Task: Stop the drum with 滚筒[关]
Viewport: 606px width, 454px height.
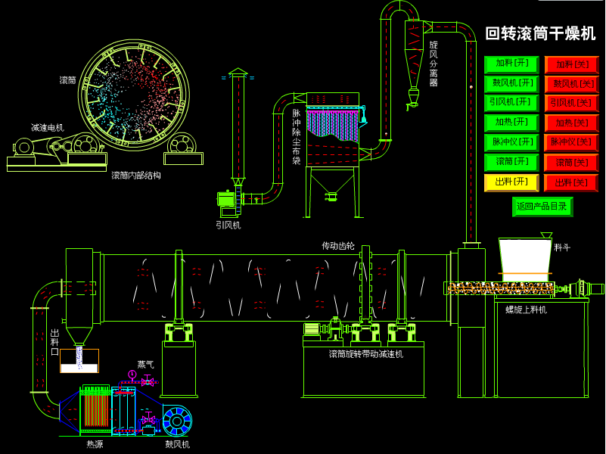Action: (x=571, y=163)
